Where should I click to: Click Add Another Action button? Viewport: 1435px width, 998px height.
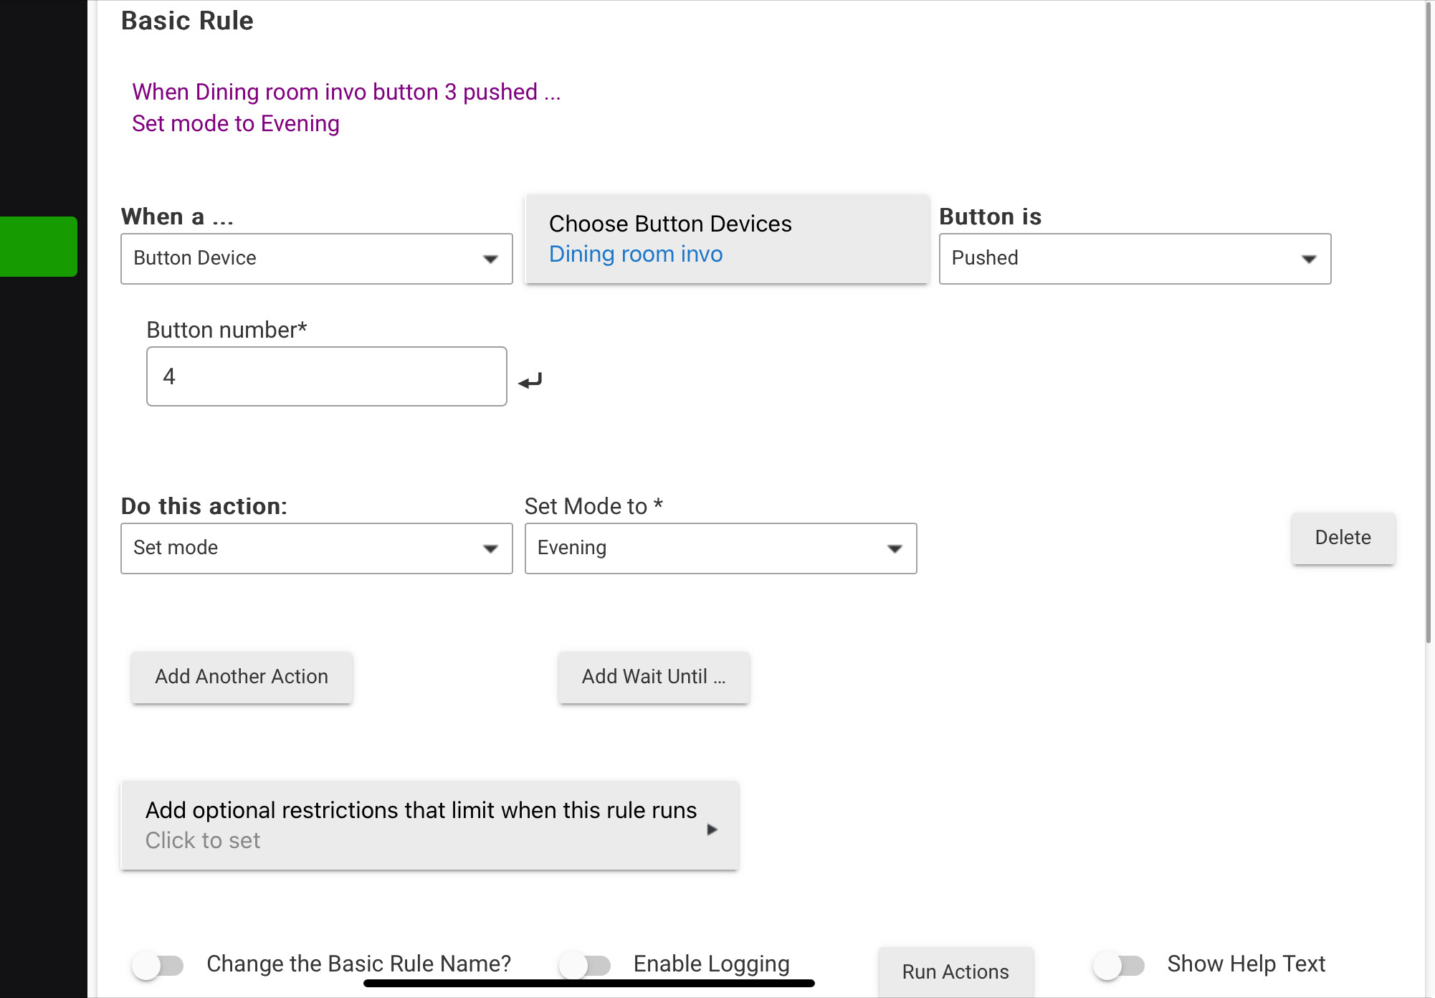tap(242, 677)
